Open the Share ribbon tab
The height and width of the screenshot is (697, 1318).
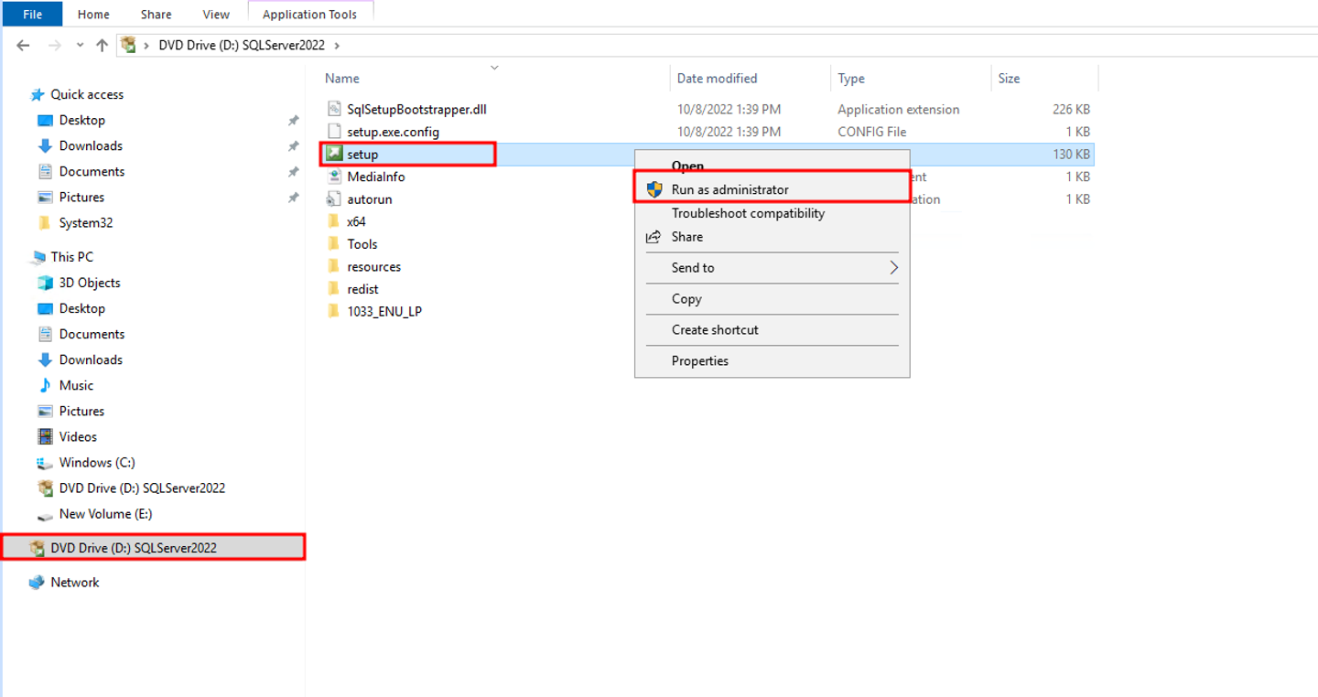(x=156, y=14)
